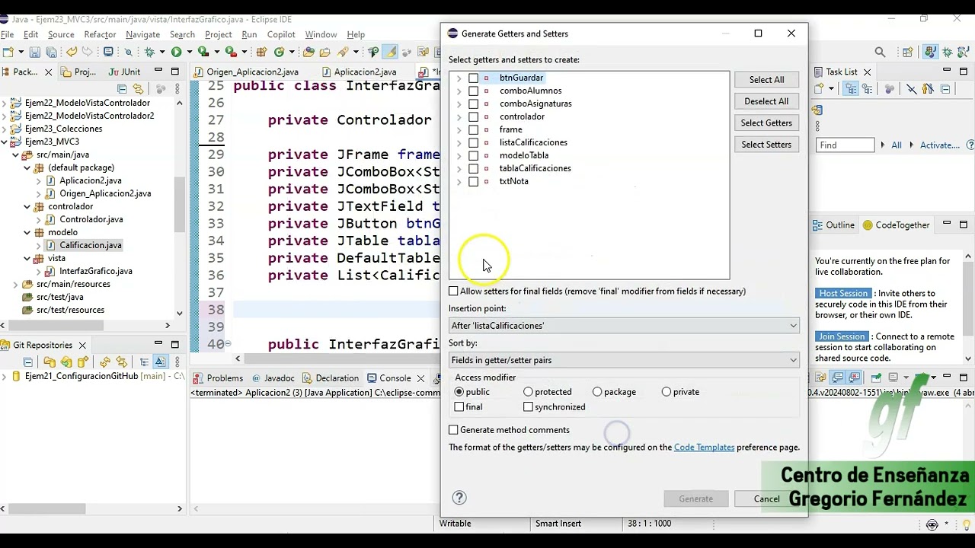Check the listaCalificaciones field checkbox

pos(473,142)
